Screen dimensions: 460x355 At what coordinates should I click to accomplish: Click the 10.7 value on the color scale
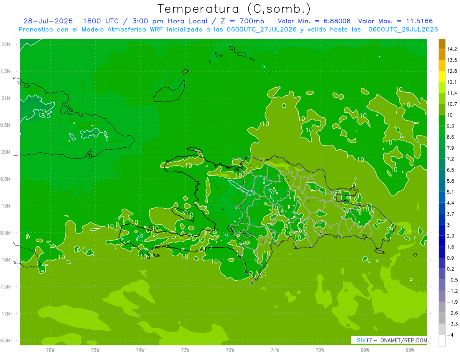pos(452,104)
